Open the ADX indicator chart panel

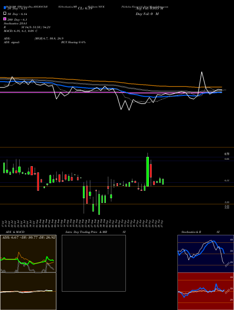click(x=28, y=254)
